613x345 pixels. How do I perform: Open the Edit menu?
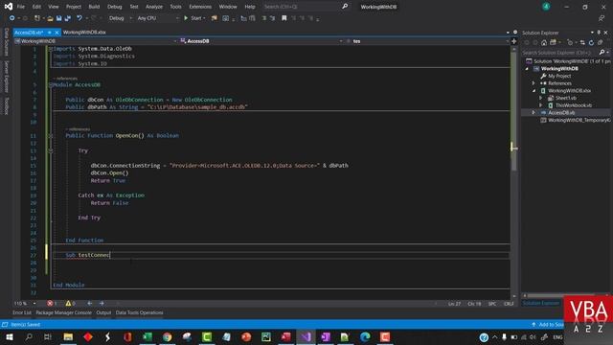[x=36, y=7]
